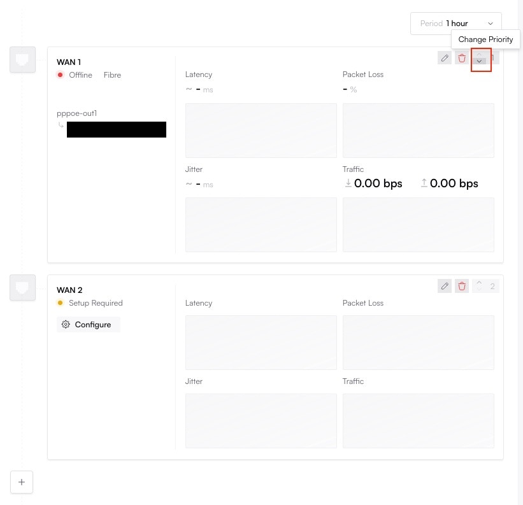Image resolution: width=523 pixels, height=505 pixels.
Task: Open the WAN 1 Packet Loss chart
Action: point(419,131)
